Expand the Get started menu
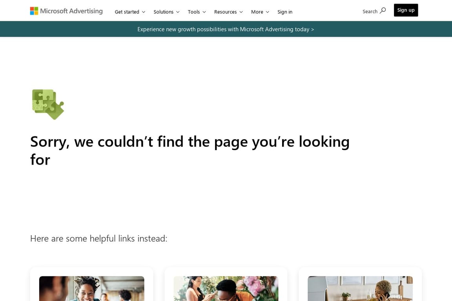Image resolution: width=452 pixels, height=301 pixels. coord(130,12)
